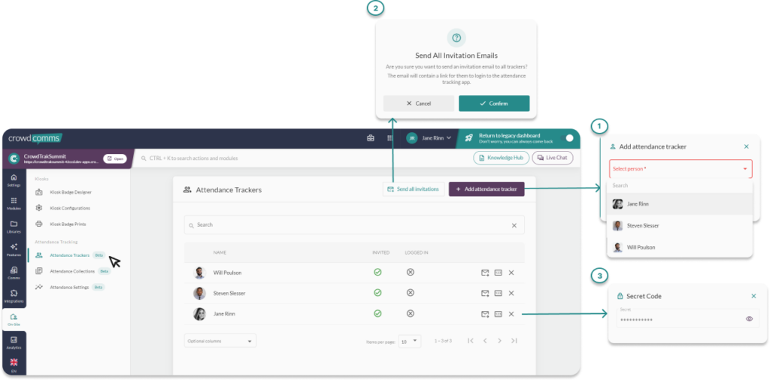The width and height of the screenshot is (770, 380).
Task: Open the Modules section in the left rail
Action: [x=14, y=203]
